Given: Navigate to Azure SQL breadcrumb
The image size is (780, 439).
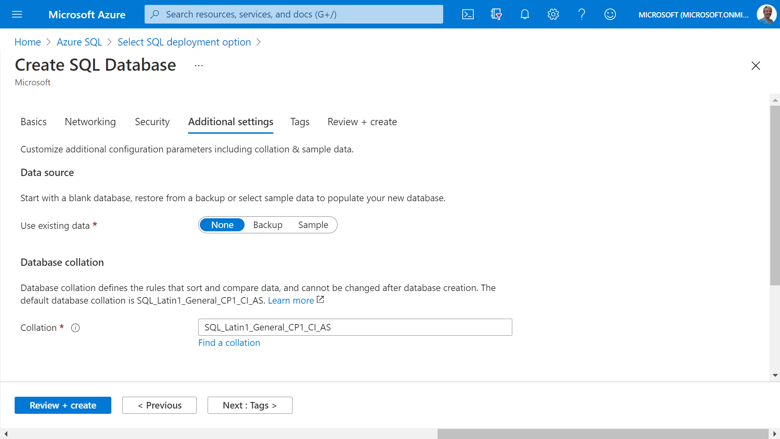Looking at the screenshot, I should [79, 42].
